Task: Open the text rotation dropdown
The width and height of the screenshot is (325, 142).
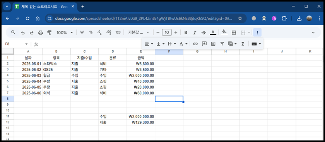Action: 183,44
